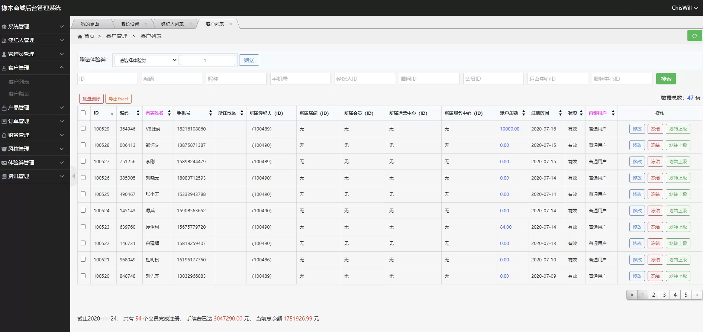Image resolution: width=703 pixels, height=332 pixels.
Task: Click the ID column sort arrow
Action: coord(112,114)
